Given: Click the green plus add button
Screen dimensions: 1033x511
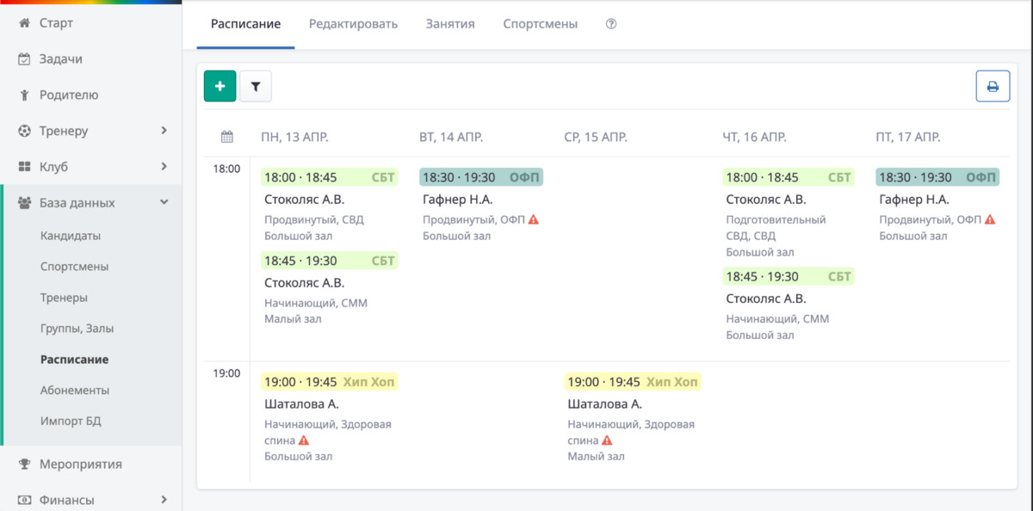Looking at the screenshot, I should 220,86.
